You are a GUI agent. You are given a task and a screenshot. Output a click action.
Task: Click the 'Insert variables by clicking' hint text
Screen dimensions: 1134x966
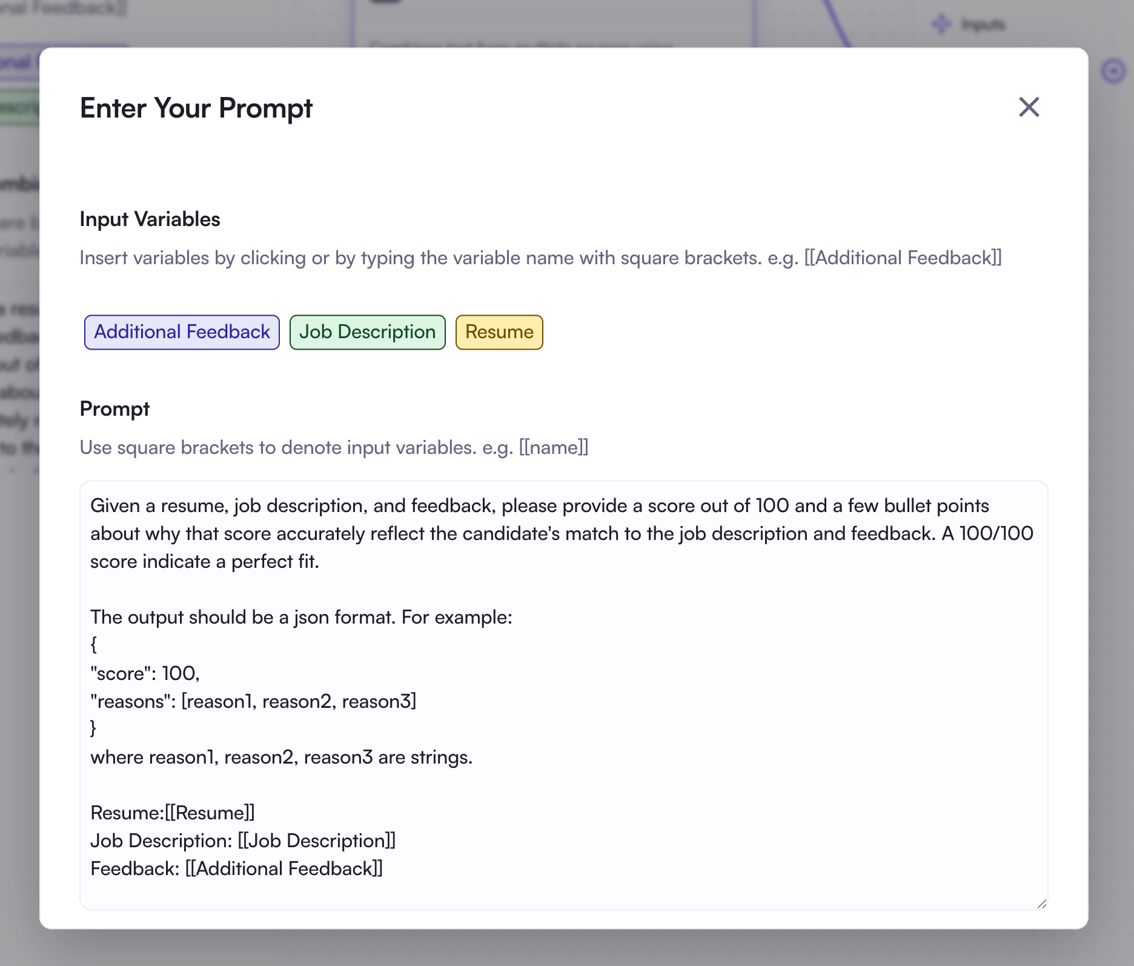click(540, 258)
